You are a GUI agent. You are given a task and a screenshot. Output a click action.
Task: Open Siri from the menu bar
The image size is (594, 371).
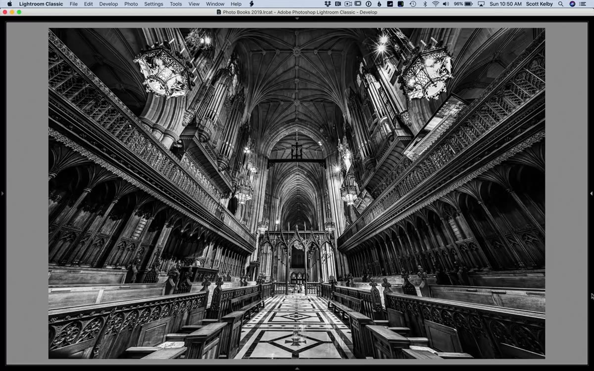pos(572,4)
